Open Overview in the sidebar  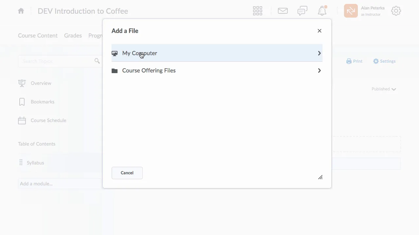click(41, 83)
